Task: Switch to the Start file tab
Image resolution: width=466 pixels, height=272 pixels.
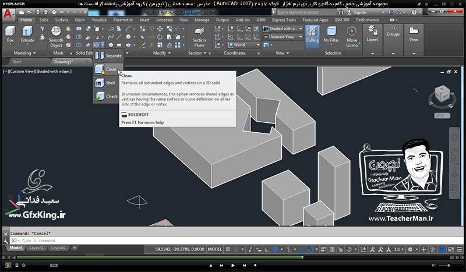Action: click(17, 62)
